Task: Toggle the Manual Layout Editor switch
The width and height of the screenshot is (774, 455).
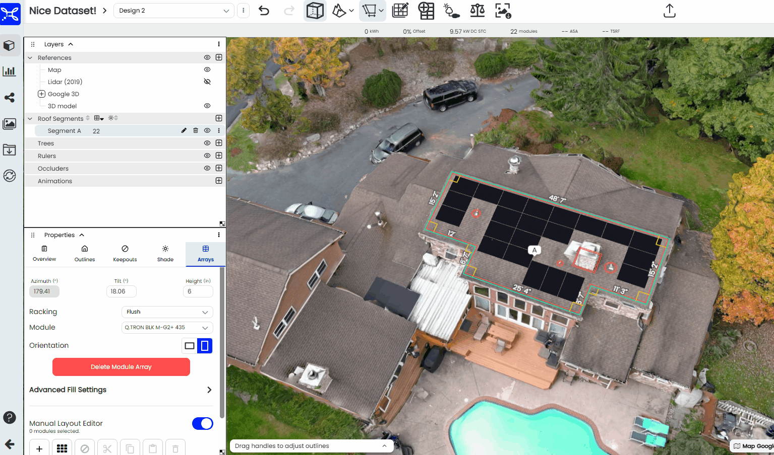Action: point(202,423)
